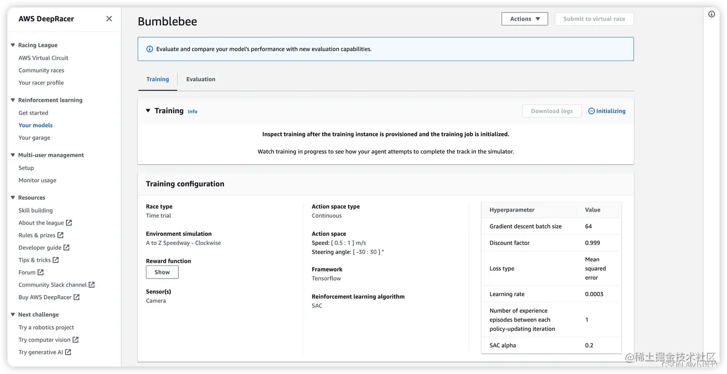
Task: Click the Bumblebee model title
Action: [168, 22]
